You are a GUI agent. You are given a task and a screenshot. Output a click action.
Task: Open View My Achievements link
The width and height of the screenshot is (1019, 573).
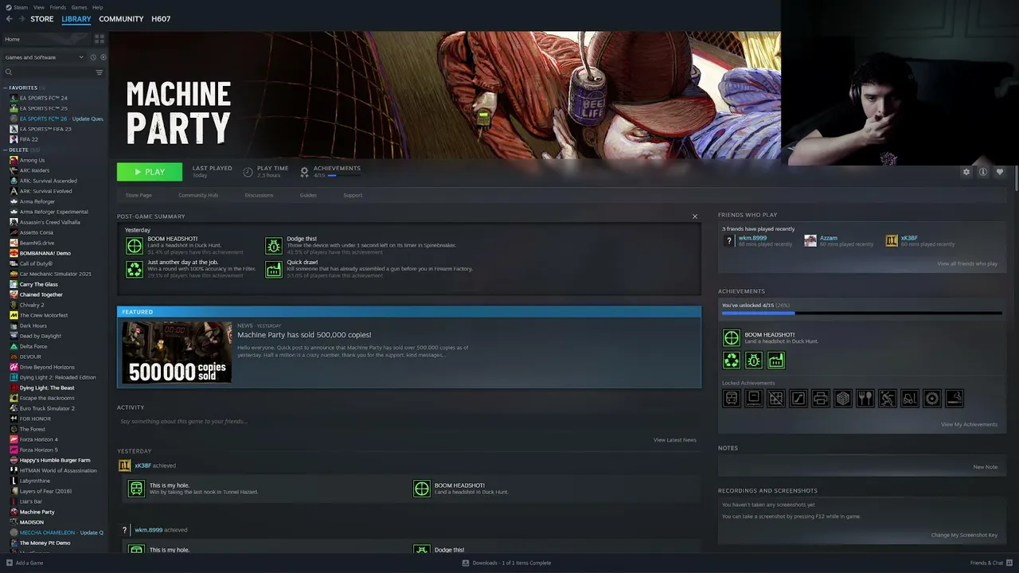click(x=969, y=424)
